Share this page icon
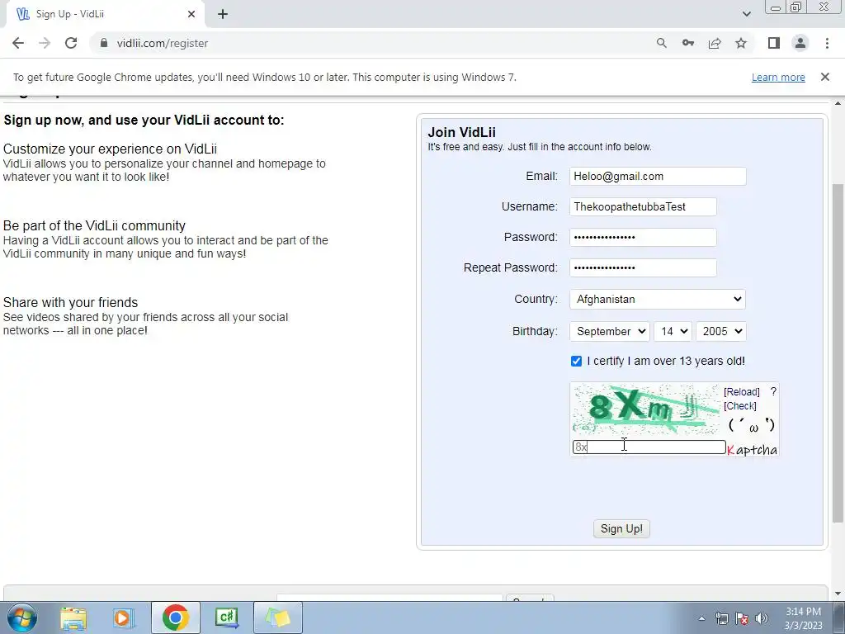The height and width of the screenshot is (634, 845). pos(715,43)
